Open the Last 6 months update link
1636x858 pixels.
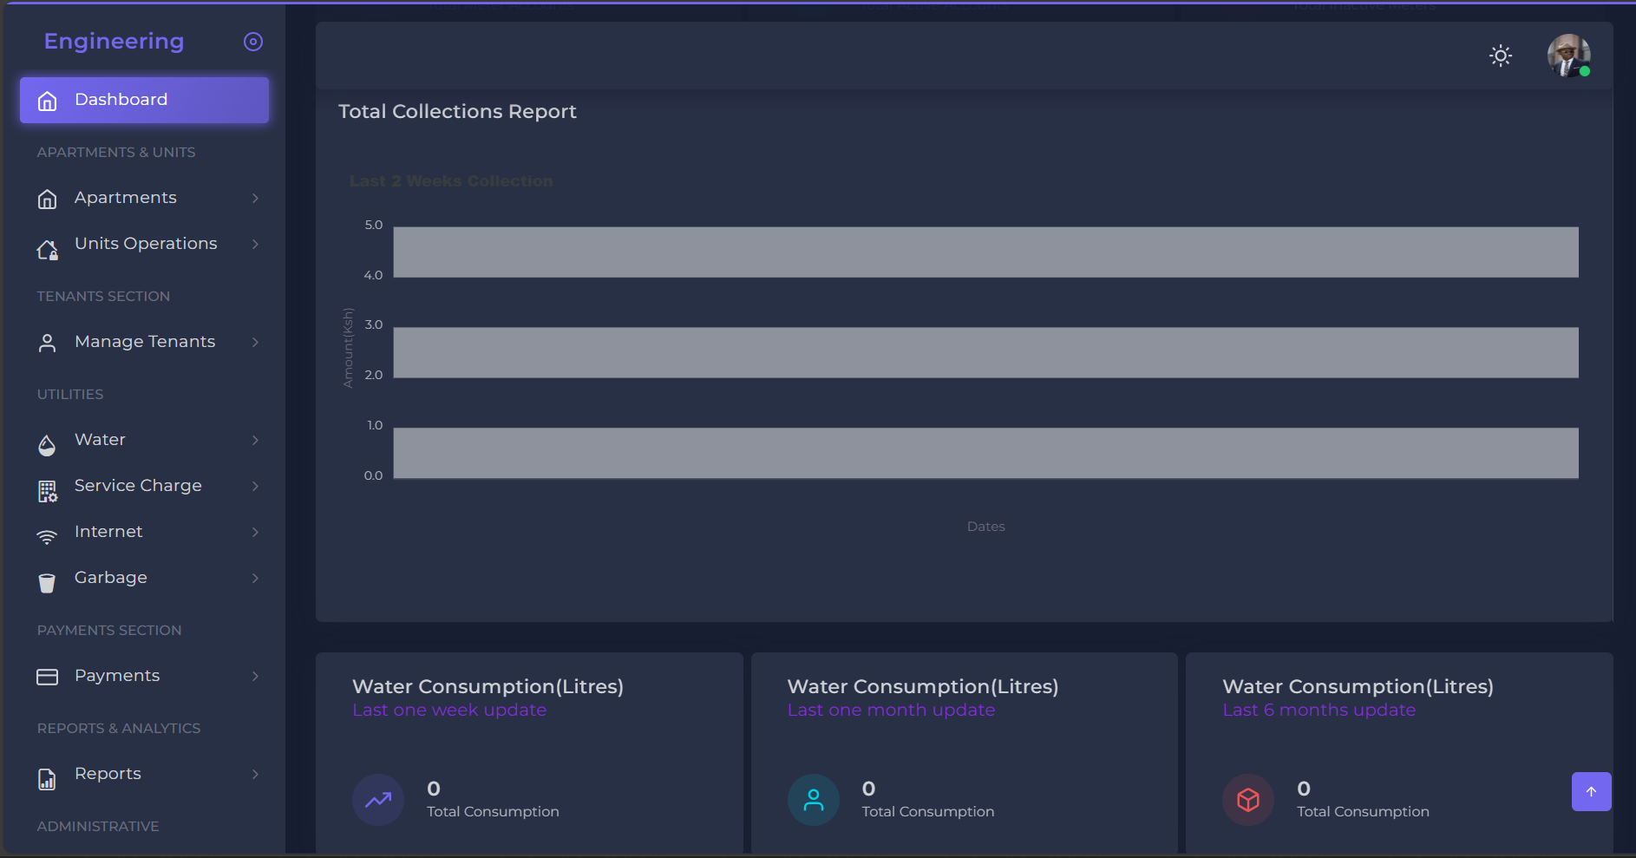1319,710
